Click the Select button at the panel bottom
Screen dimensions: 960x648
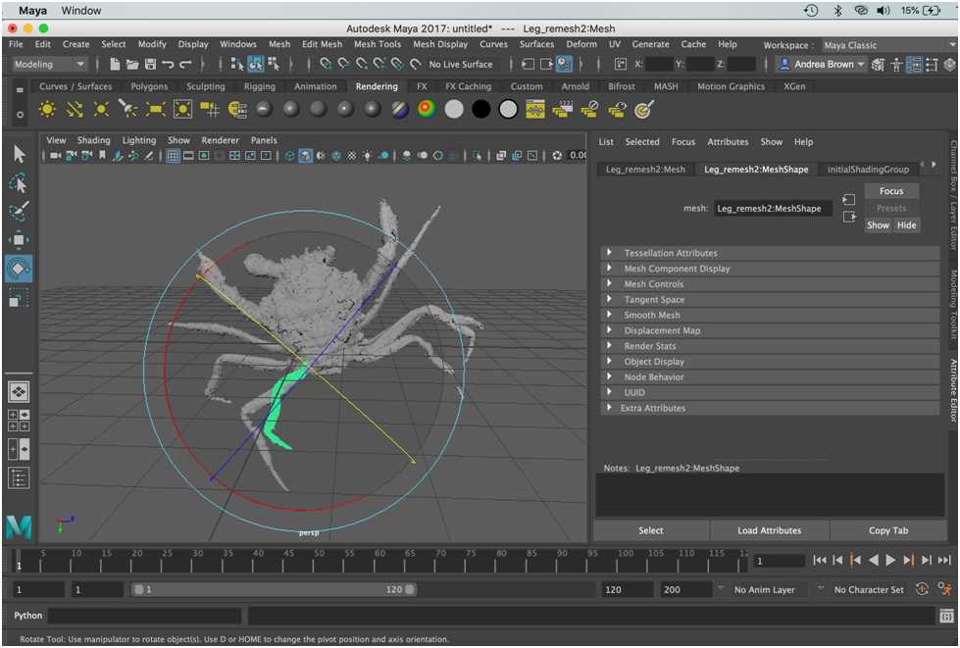(x=651, y=530)
